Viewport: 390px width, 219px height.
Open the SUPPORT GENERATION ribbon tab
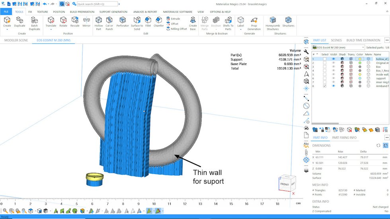113,12
